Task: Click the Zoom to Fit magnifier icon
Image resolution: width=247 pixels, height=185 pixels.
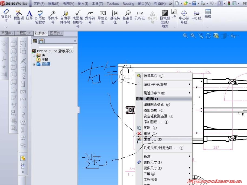Action: (x=186, y=36)
